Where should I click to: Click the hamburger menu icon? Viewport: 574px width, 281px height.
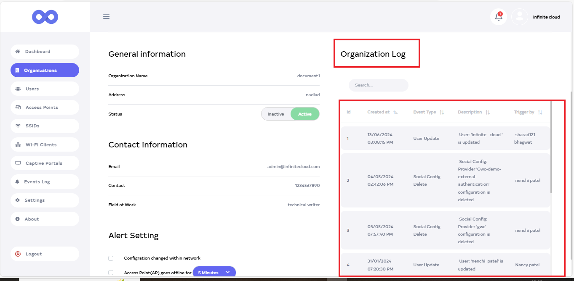tap(106, 17)
